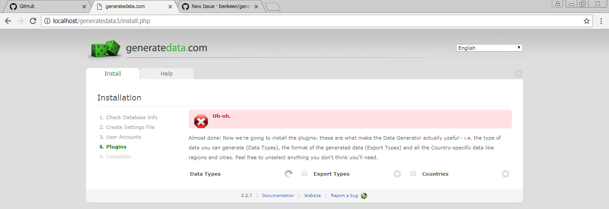This screenshot has width=609, height=209.
Task: Click the Chrome user profile icon
Action: [557, 4]
